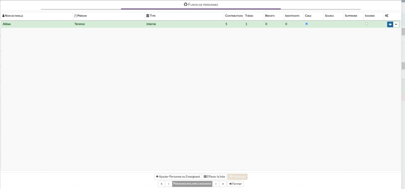Sort by Contributions column header
The height and width of the screenshot is (189, 405).
pos(234,16)
